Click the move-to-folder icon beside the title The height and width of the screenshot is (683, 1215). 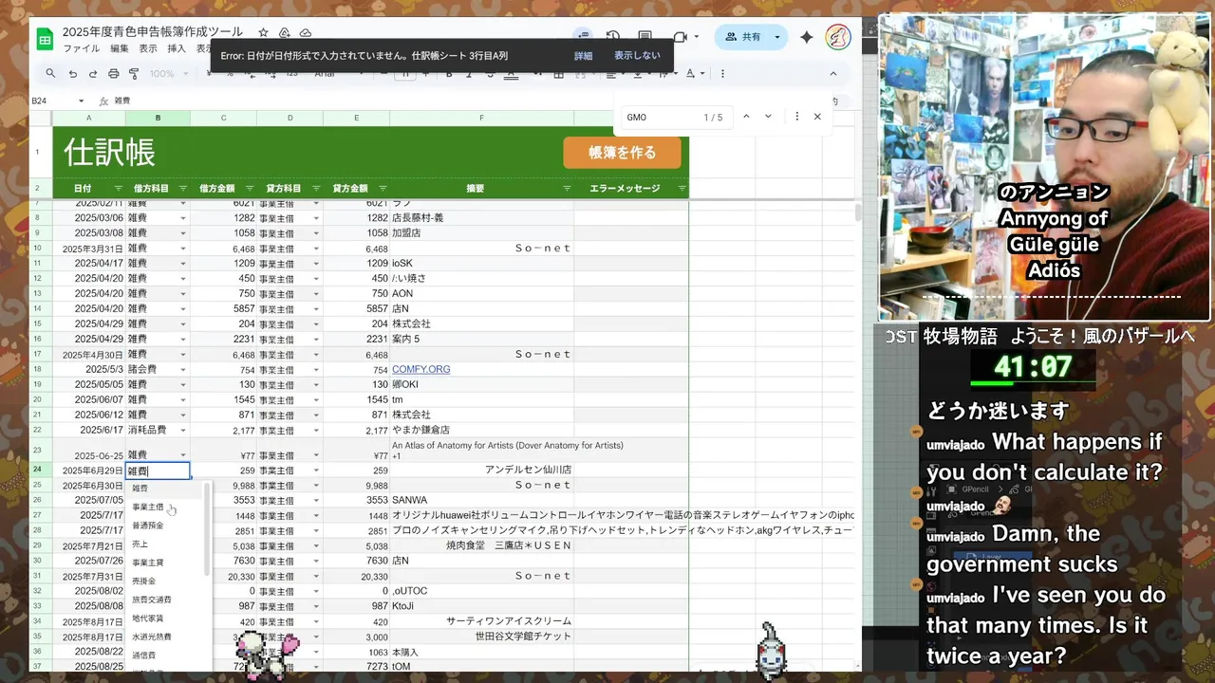(283, 32)
